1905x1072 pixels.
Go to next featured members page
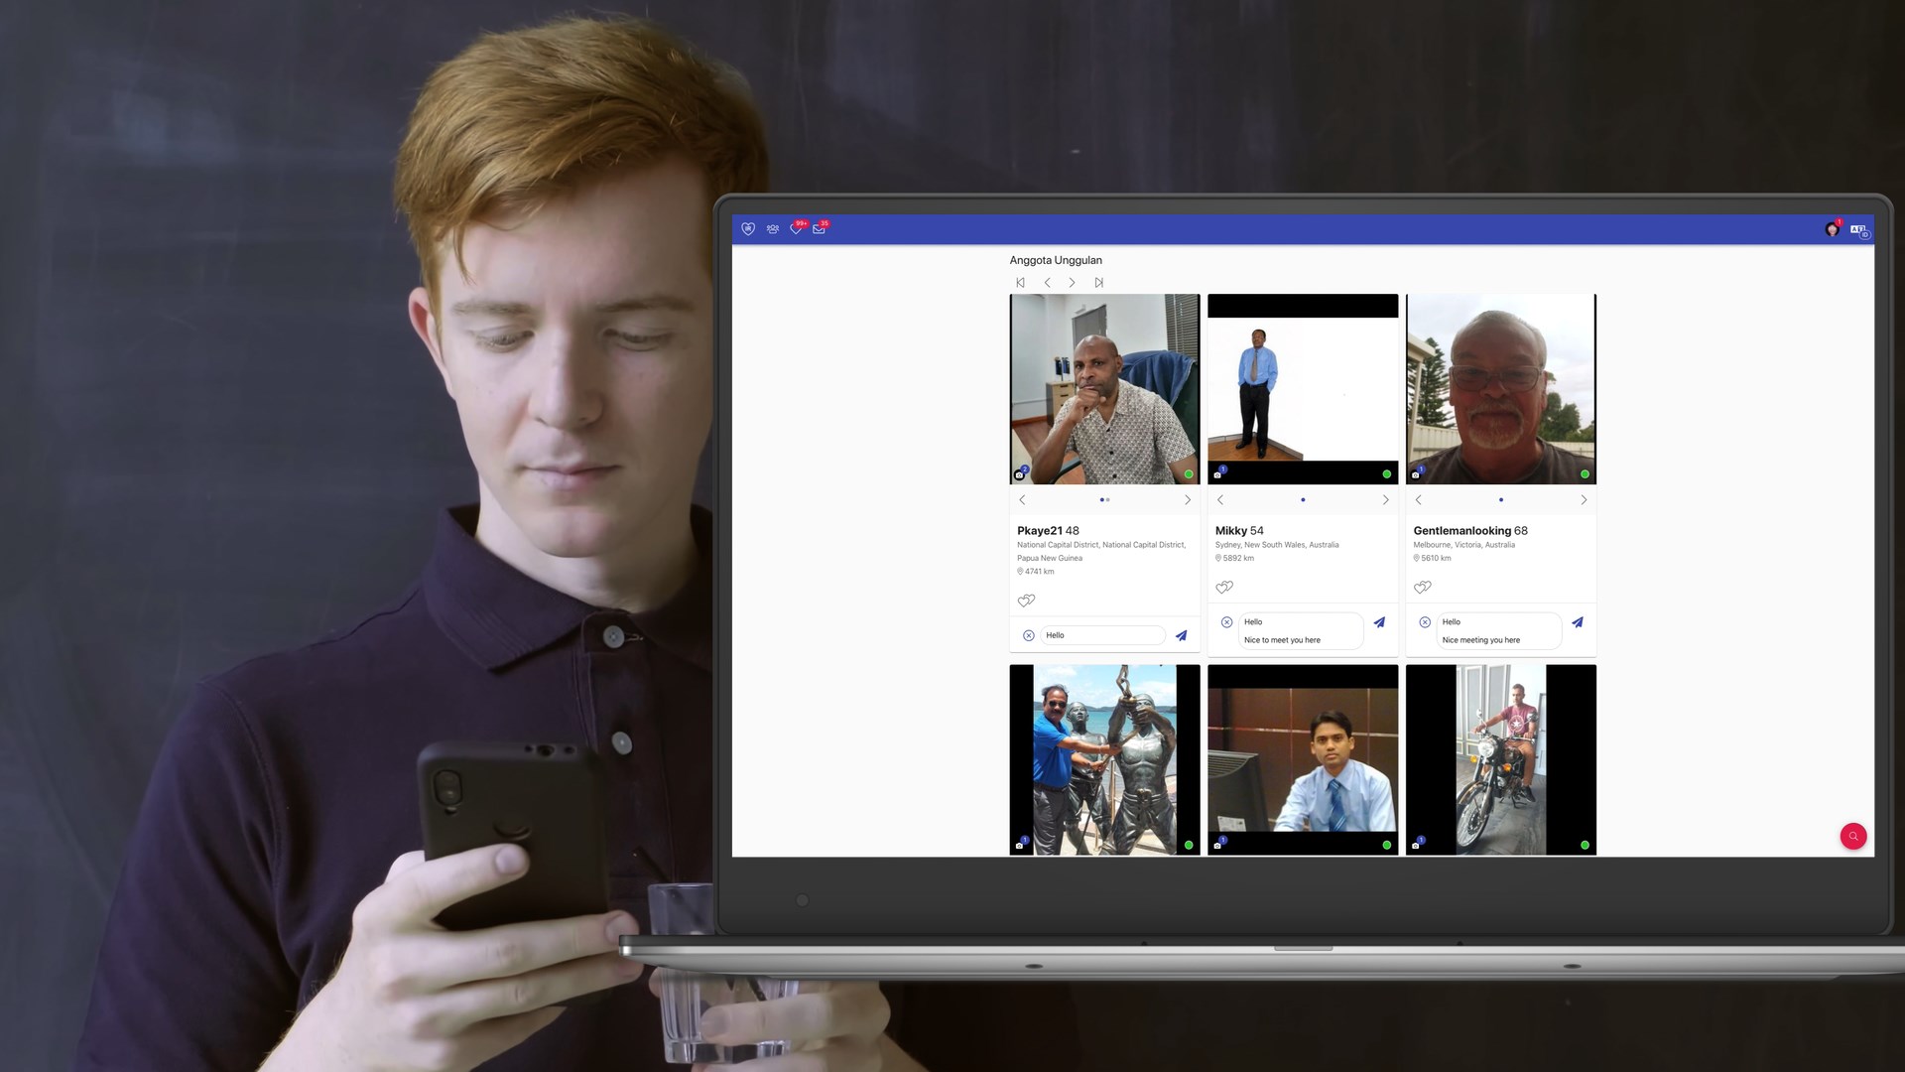click(x=1072, y=283)
